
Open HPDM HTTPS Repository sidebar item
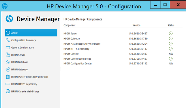point(24,84)
